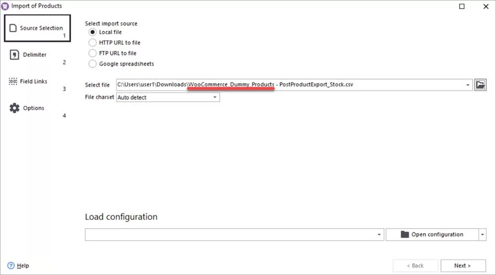The width and height of the screenshot is (496, 275).
Task: Select HTTP URL to file option
Action: 93,42
